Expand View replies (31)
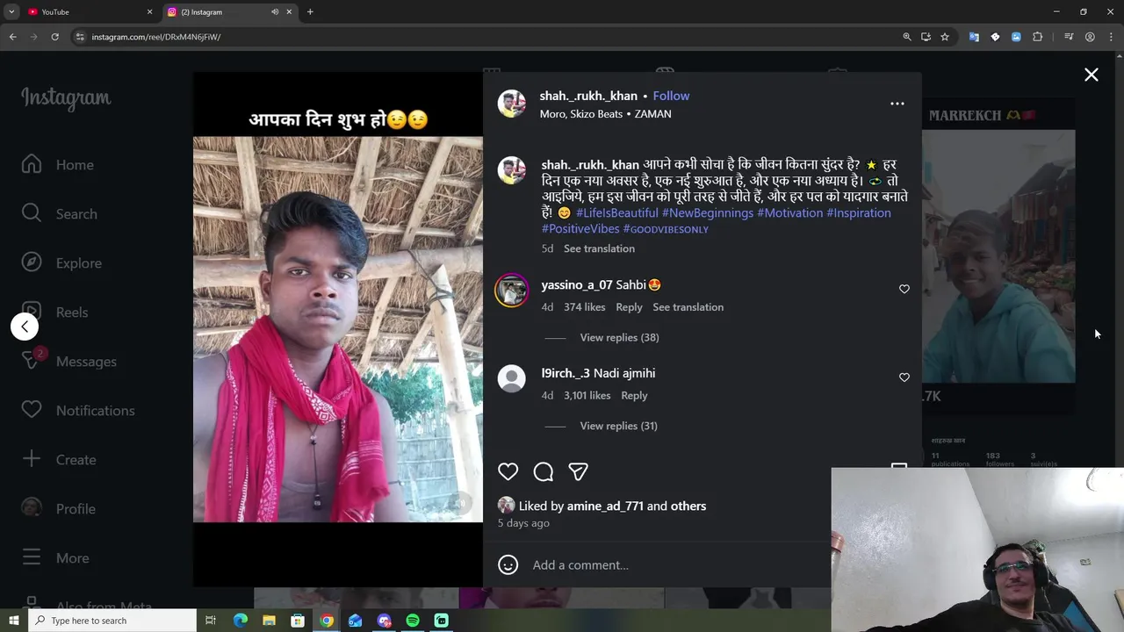This screenshot has height=632, width=1124. coord(618,426)
